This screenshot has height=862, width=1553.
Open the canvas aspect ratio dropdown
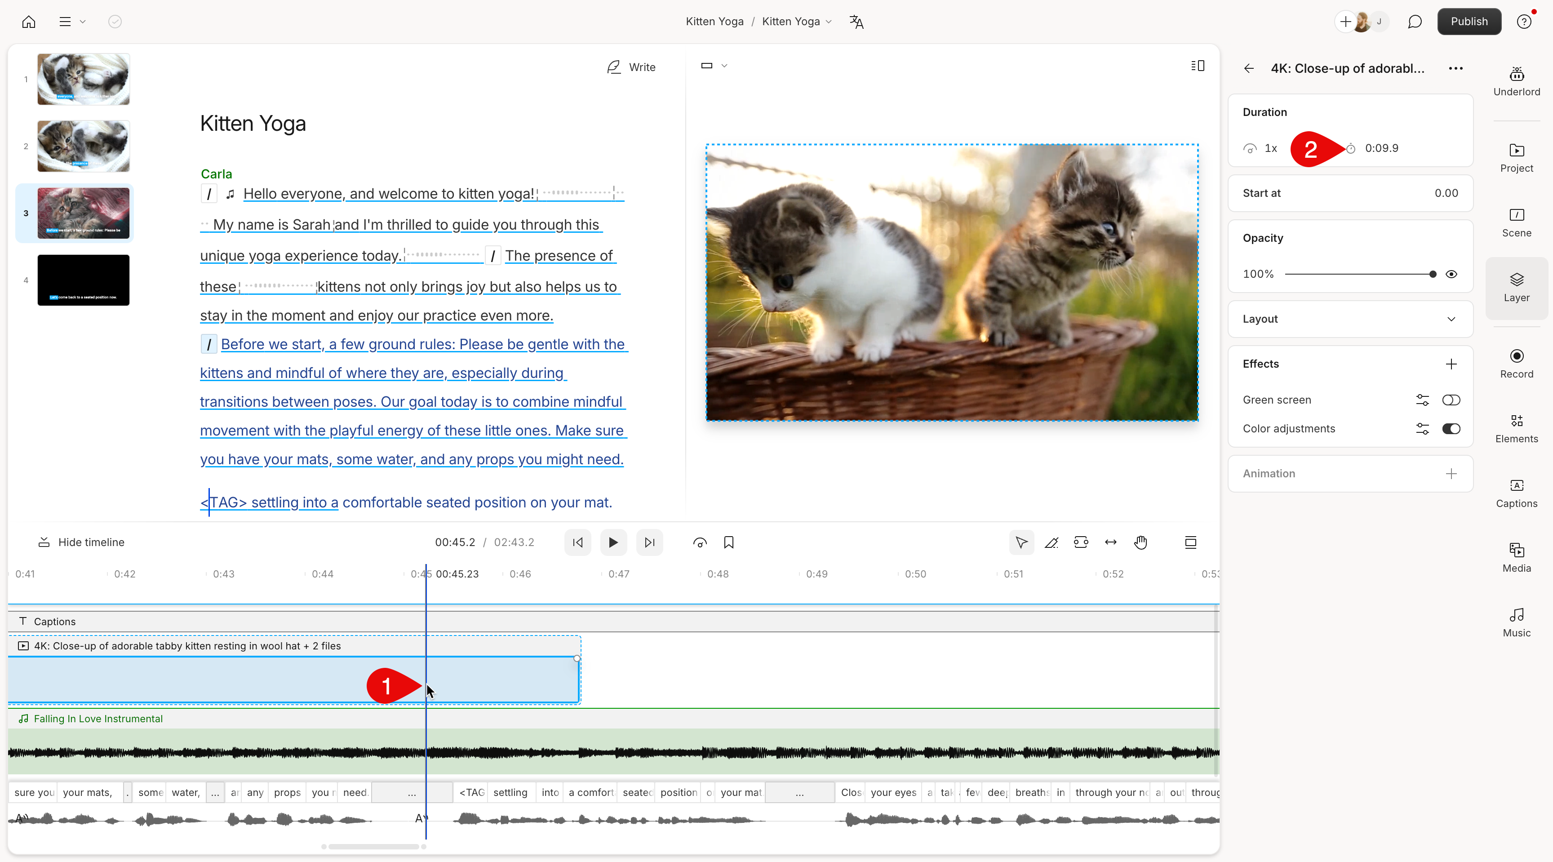tap(714, 66)
